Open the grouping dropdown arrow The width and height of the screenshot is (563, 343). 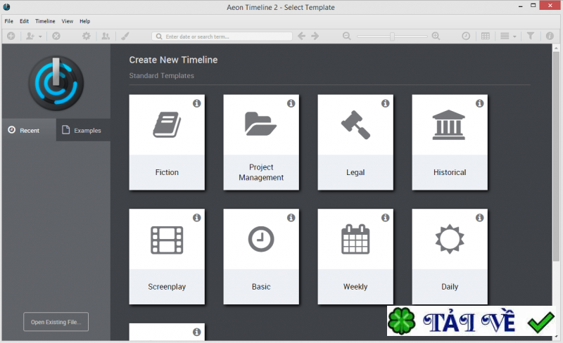[x=514, y=37]
